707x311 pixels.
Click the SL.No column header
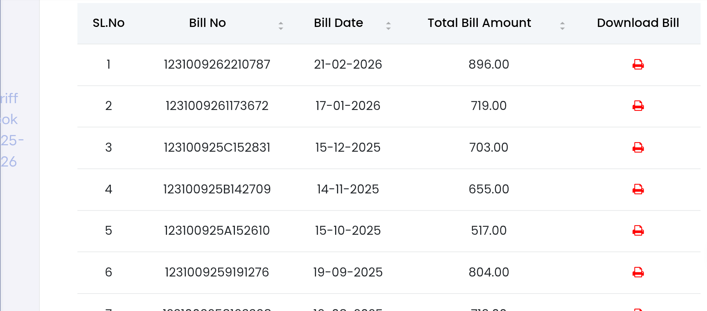[x=109, y=23]
